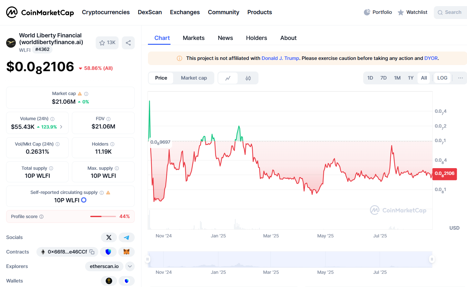Switch to Markets tab
This screenshot has width=467, height=287.
point(194,38)
